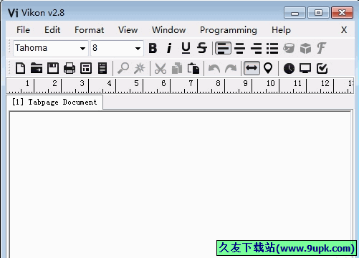Click the 3D box icon

(305, 48)
